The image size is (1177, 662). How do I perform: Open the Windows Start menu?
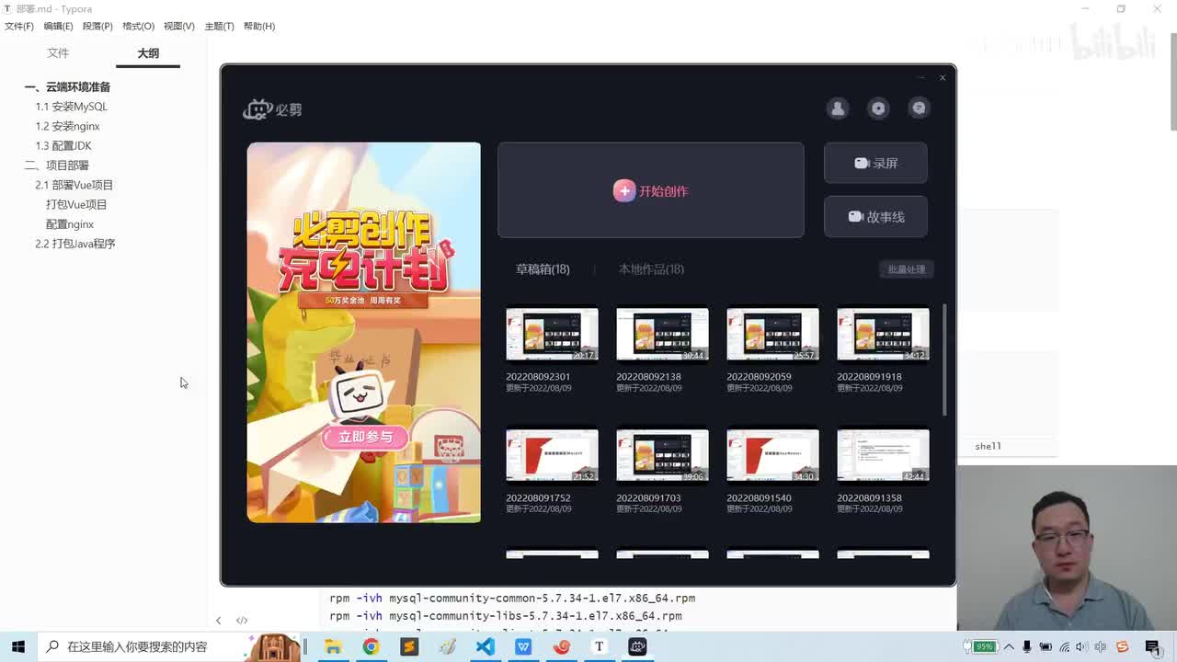tap(18, 646)
